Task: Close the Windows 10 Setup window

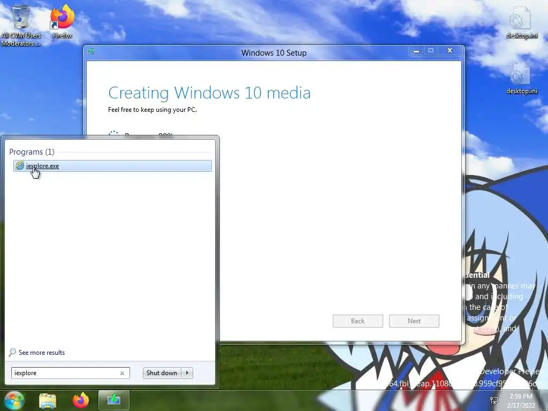Action: pyautogui.click(x=450, y=51)
